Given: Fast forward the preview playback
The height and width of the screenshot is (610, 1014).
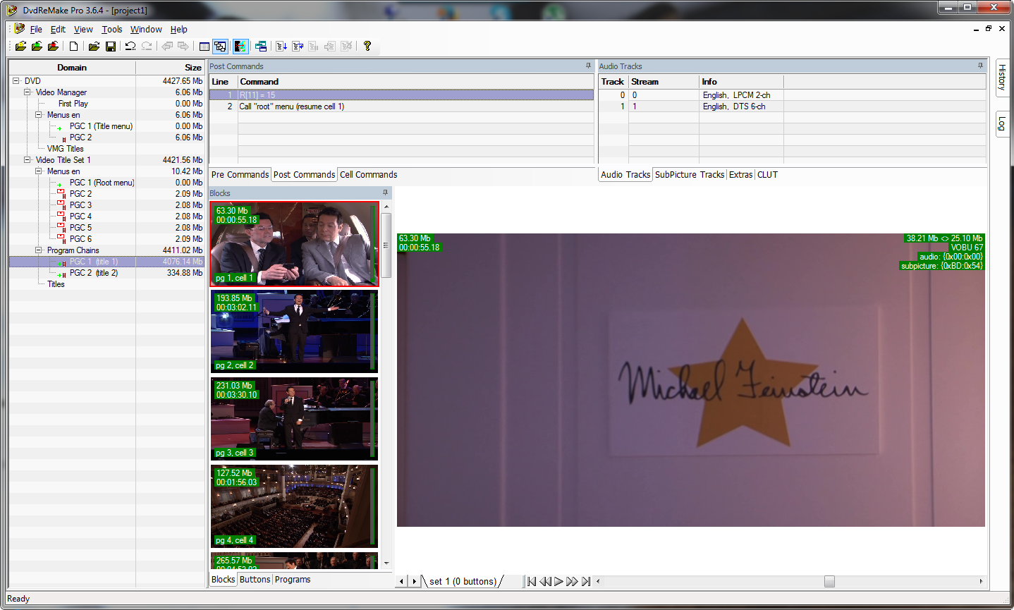Looking at the screenshot, I should [x=572, y=582].
